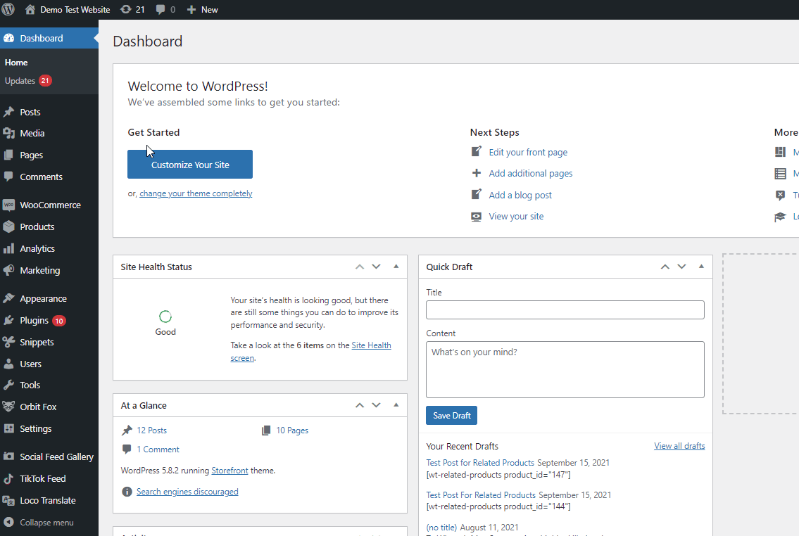799x536 pixels.
Task: Open the change your theme completely link
Action: coord(196,193)
